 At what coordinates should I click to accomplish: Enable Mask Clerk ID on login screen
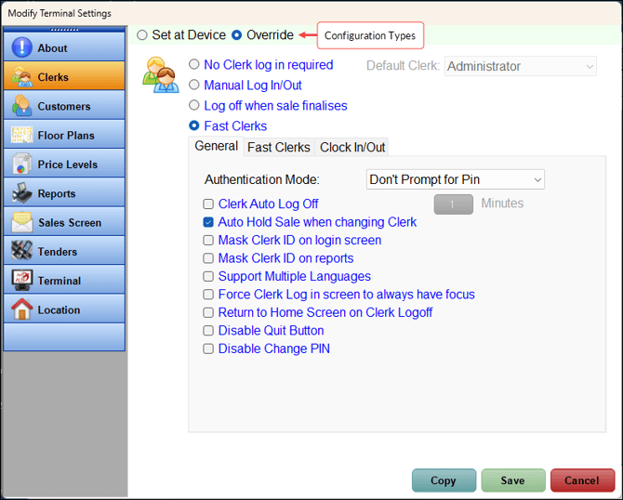(208, 241)
